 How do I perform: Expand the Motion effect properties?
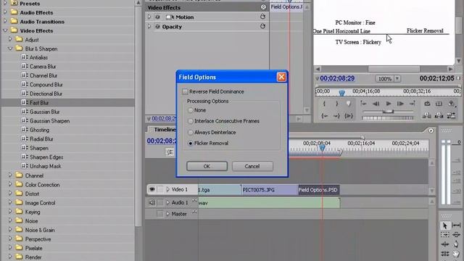(x=149, y=17)
